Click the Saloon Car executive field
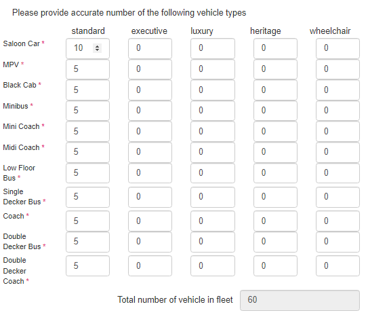Screen dimensions: 368x315 pos(150,48)
